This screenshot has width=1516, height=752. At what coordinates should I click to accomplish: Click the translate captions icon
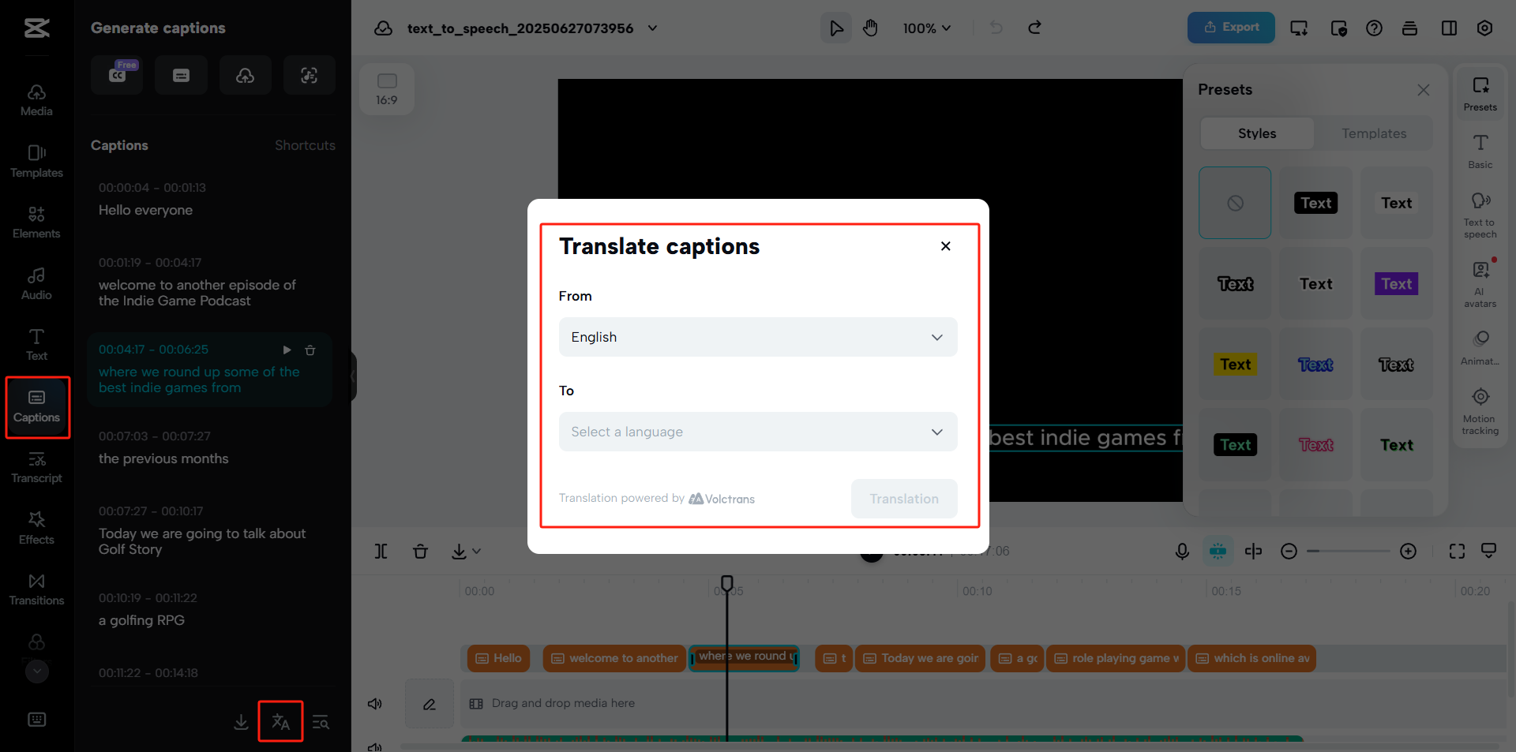(280, 721)
